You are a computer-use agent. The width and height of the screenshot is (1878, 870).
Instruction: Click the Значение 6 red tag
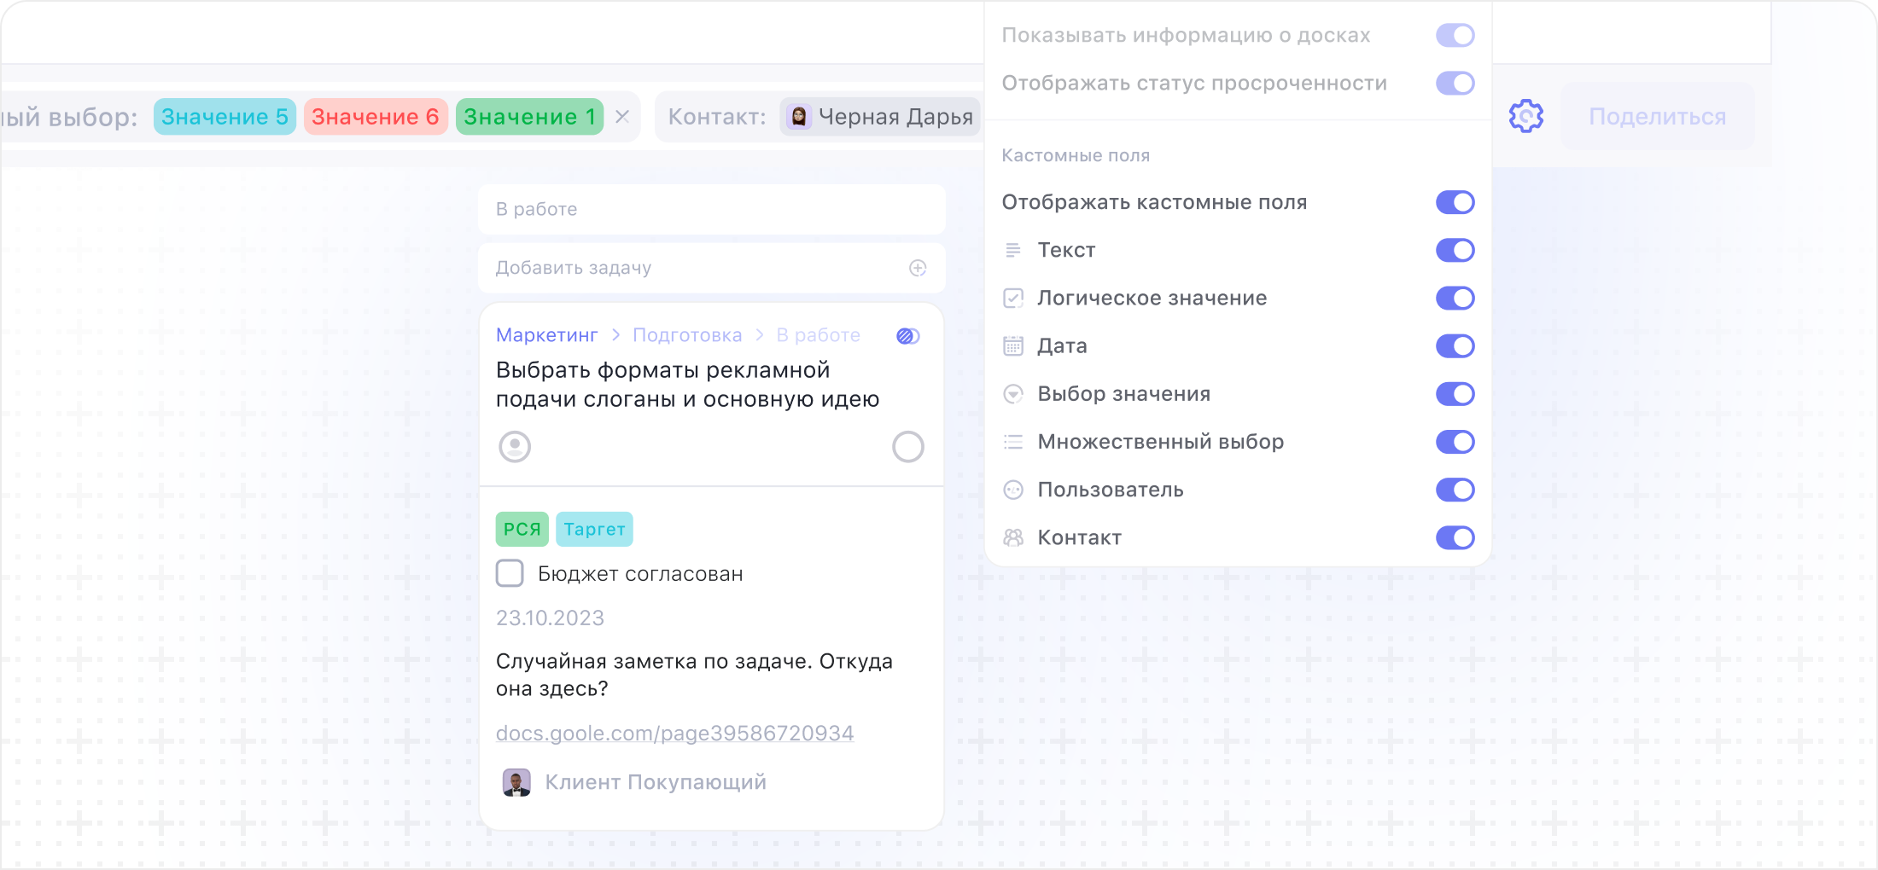pos(375,117)
